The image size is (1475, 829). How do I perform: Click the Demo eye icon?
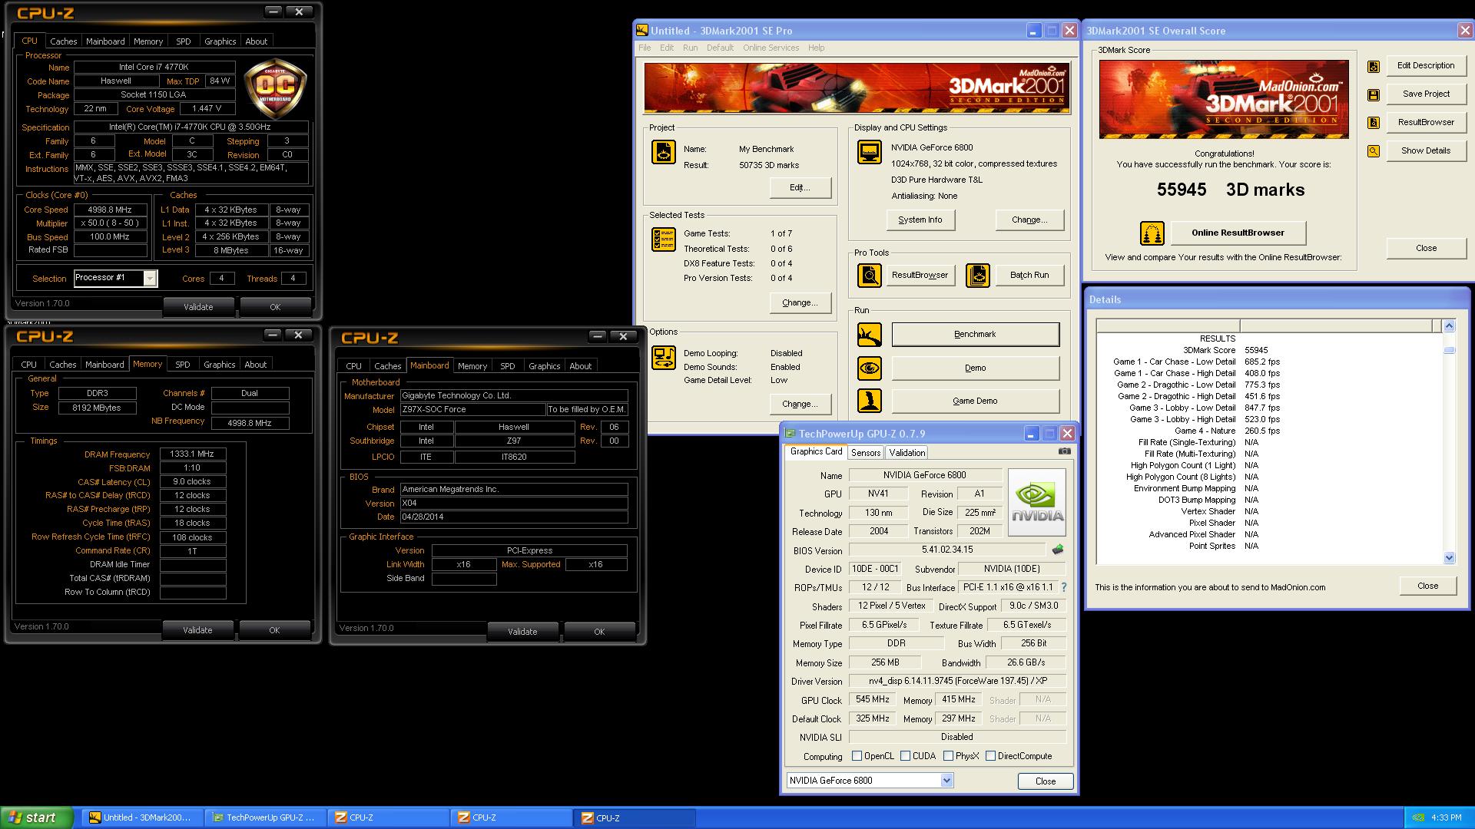(870, 368)
